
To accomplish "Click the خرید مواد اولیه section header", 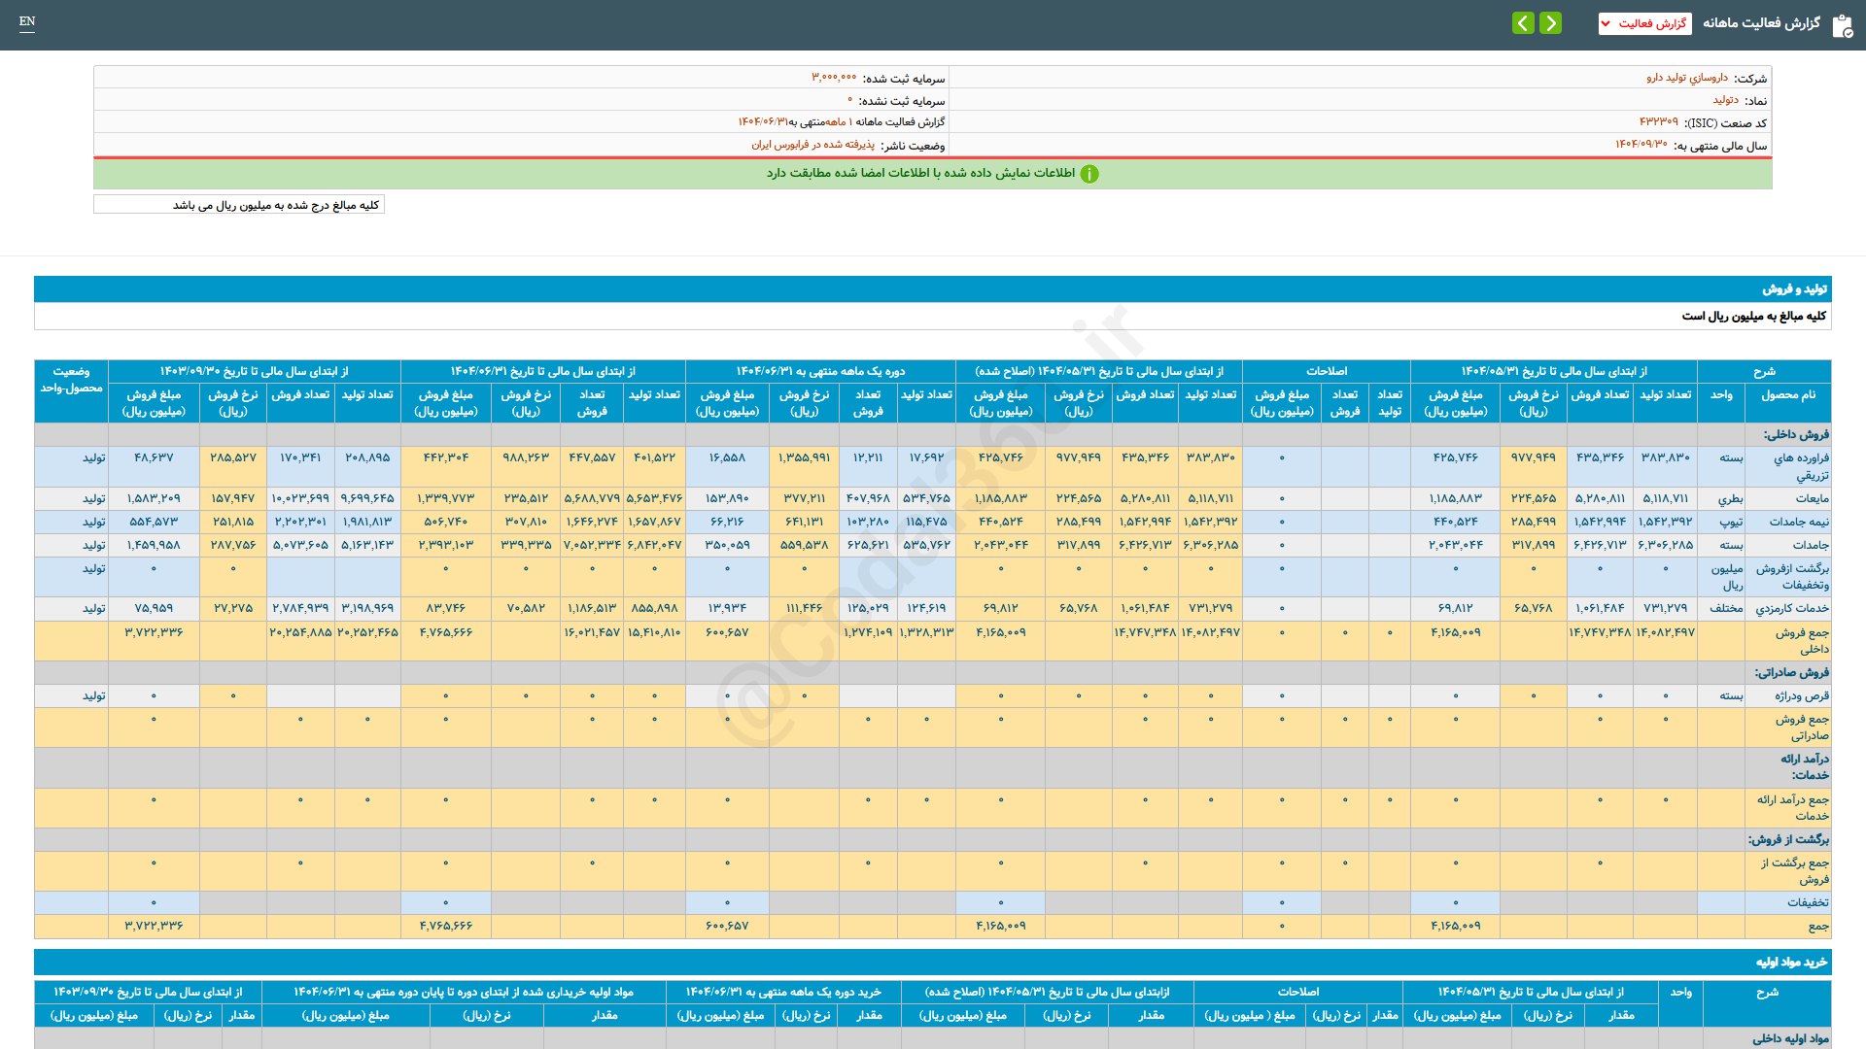I will (x=1791, y=963).
